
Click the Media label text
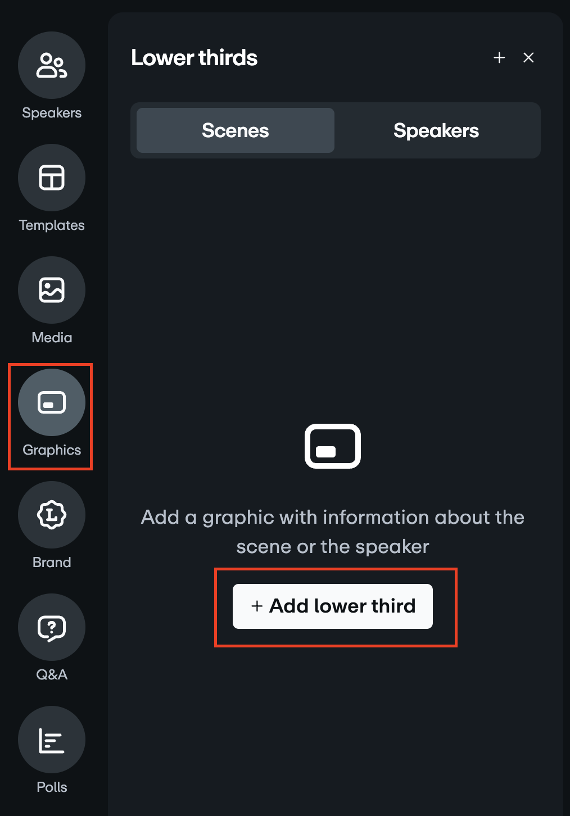51,337
